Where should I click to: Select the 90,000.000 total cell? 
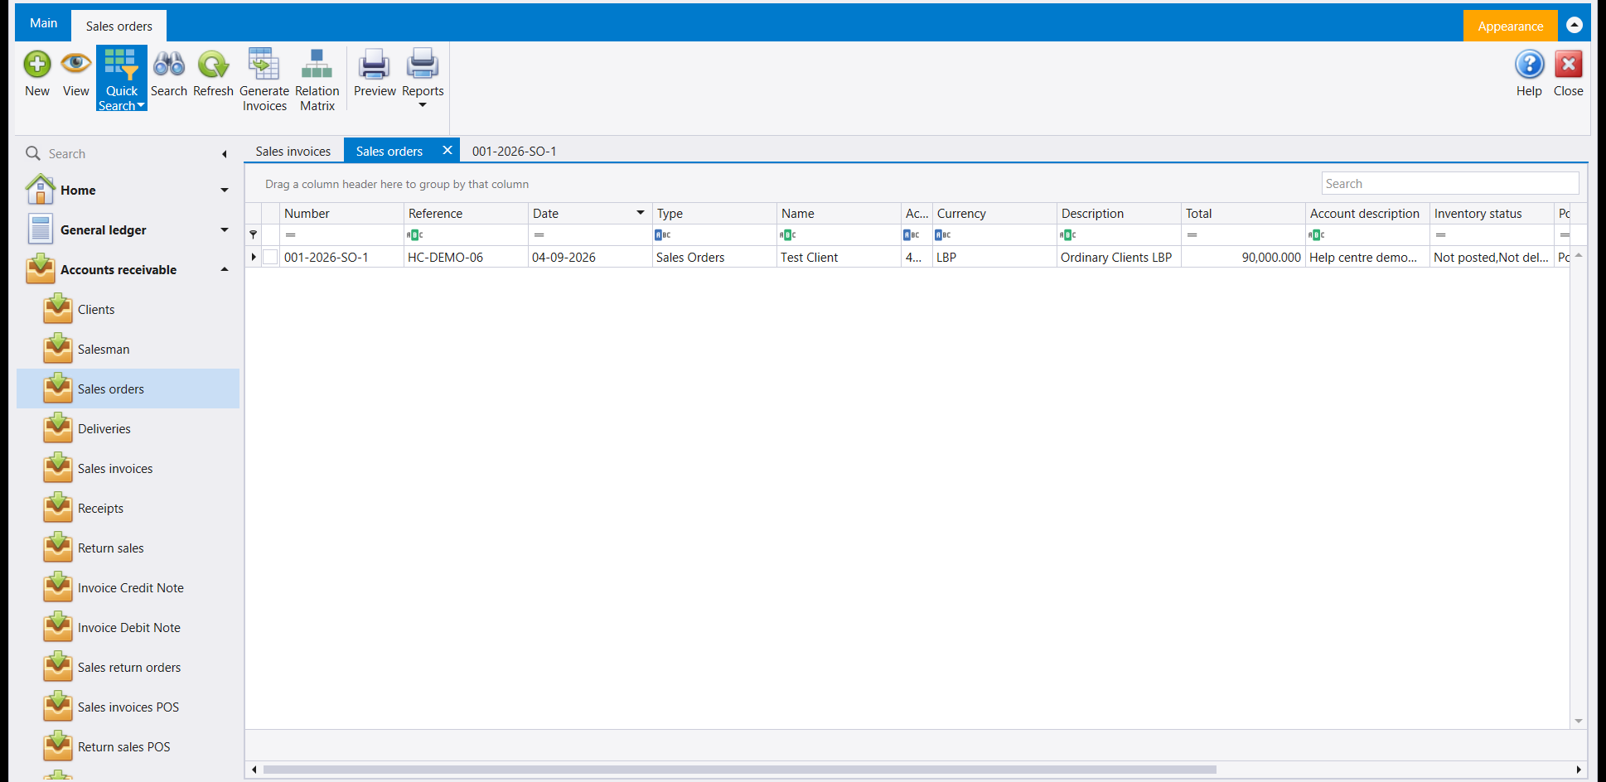click(x=1243, y=258)
